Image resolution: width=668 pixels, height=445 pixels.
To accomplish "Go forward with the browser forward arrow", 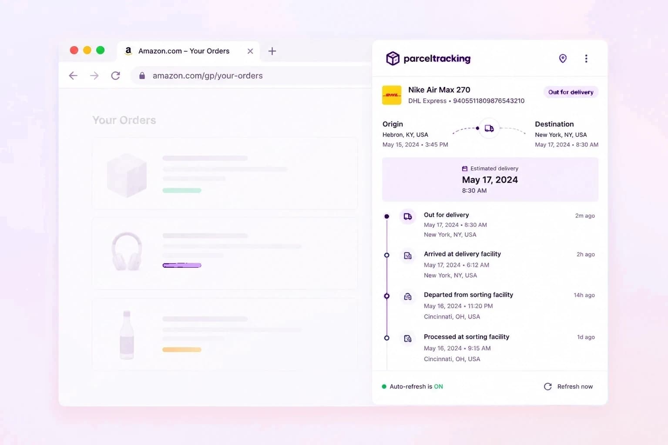I will pyautogui.click(x=94, y=76).
